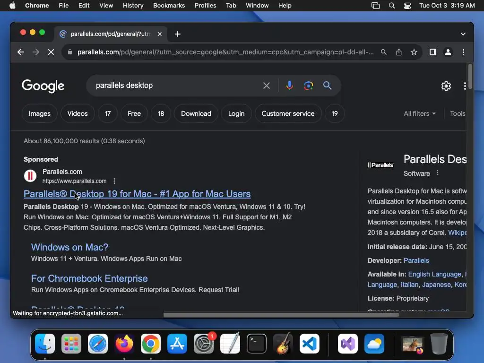Open the Profiles menu
Screen dimensions: 484x363
click(x=205, y=6)
